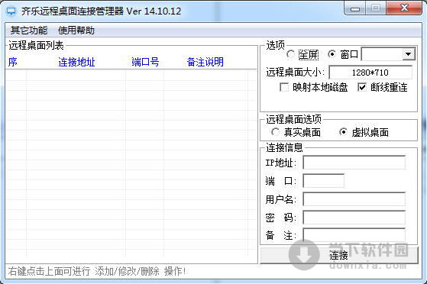The width and height of the screenshot is (427, 284).
Task: Click the 备注说明 column header
Action: coord(205,62)
